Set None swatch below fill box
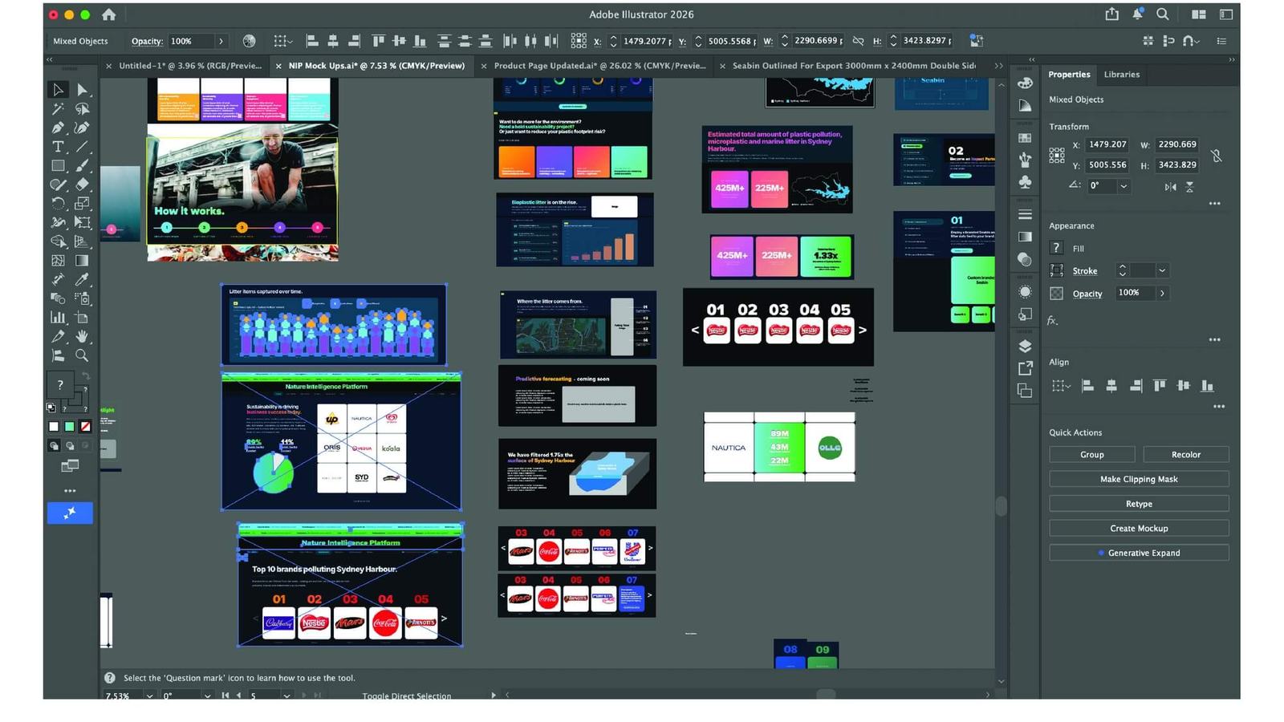This screenshot has width=1284, height=722. (86, 427)
